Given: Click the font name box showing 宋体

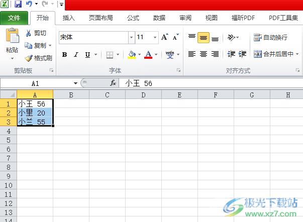Looking at the screenshot, I should click(x=93, y=37).
